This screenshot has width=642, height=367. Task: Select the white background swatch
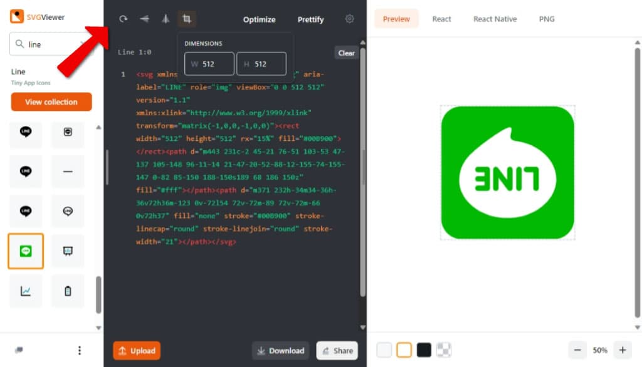tap(404, 350)
